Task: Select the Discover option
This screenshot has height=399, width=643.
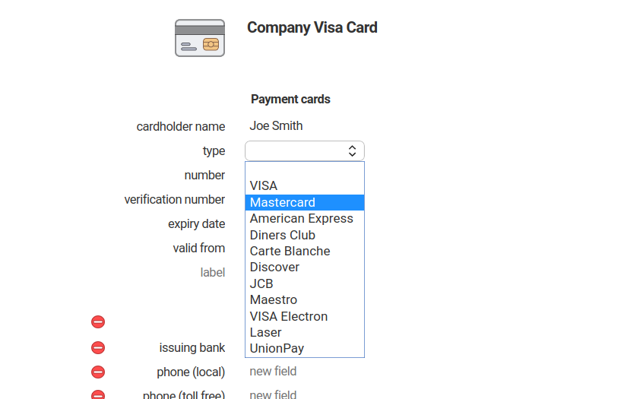Action: click(x=274, y=267)
